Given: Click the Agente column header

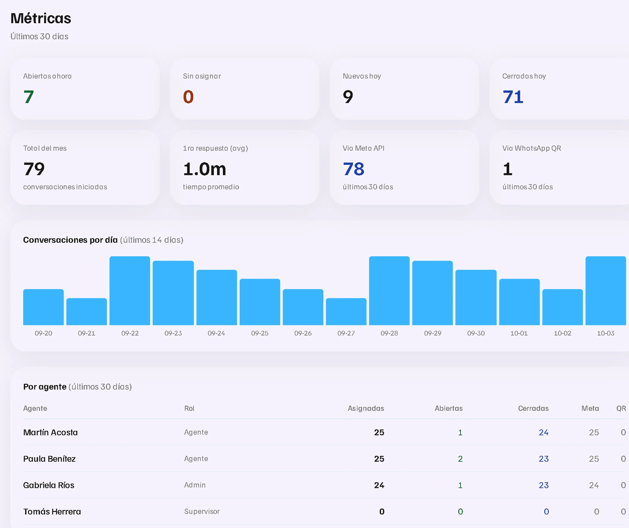Looking at the screenshot, I should click(35, 408).
